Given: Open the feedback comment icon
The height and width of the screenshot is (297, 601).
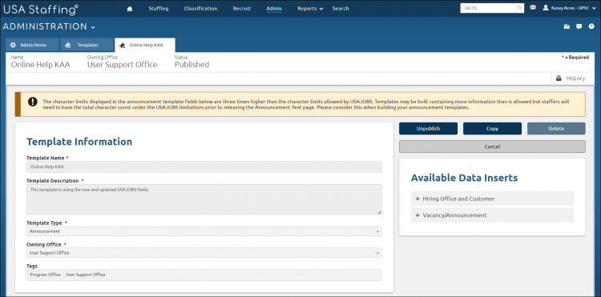Looking at the screenshot, I should pos(579,26).
